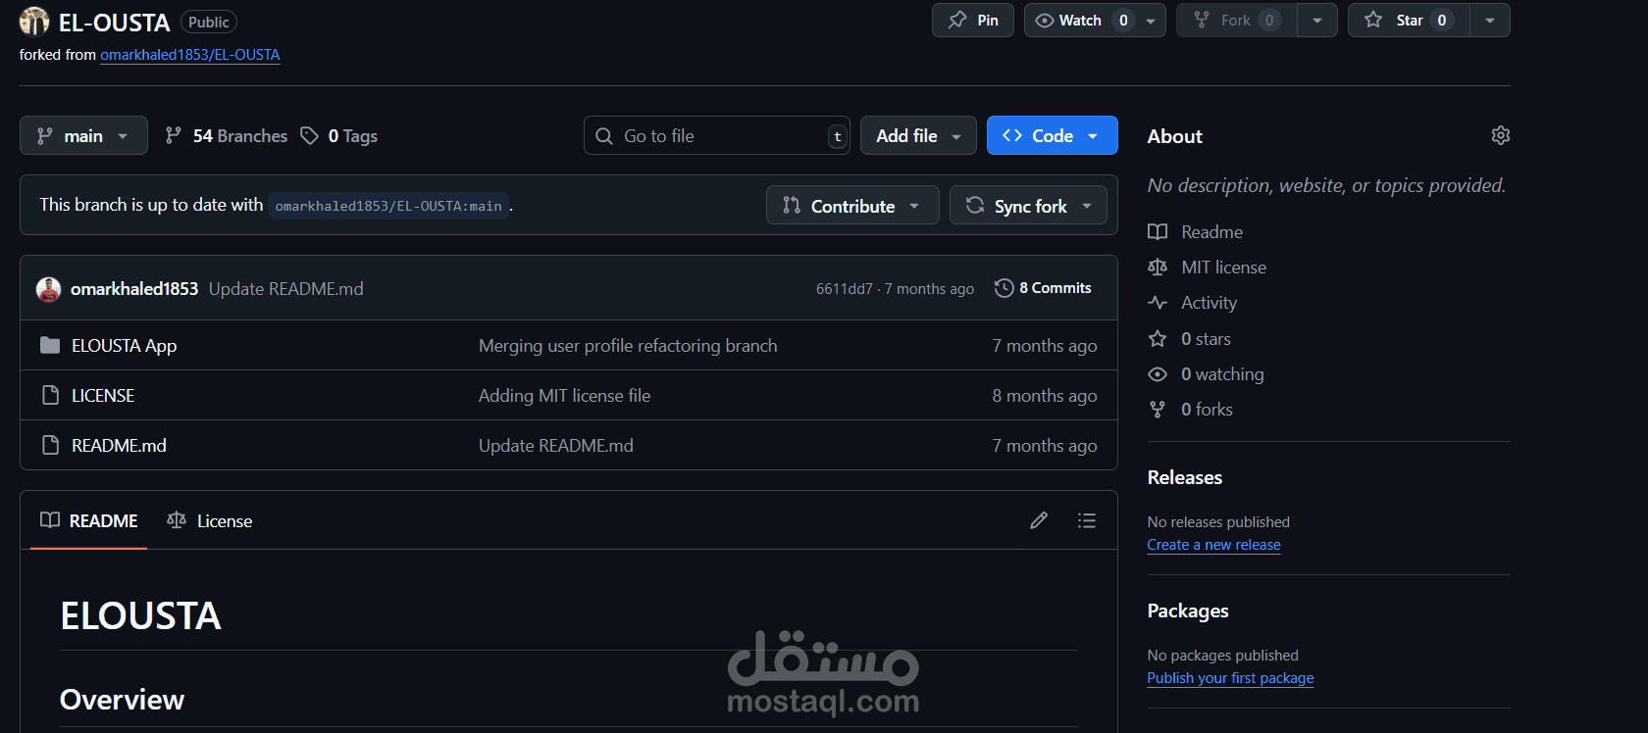The height and width of the screenshot is (733, 1648).
Task: View the 0 stars stargazers link
Action: 1207,339
